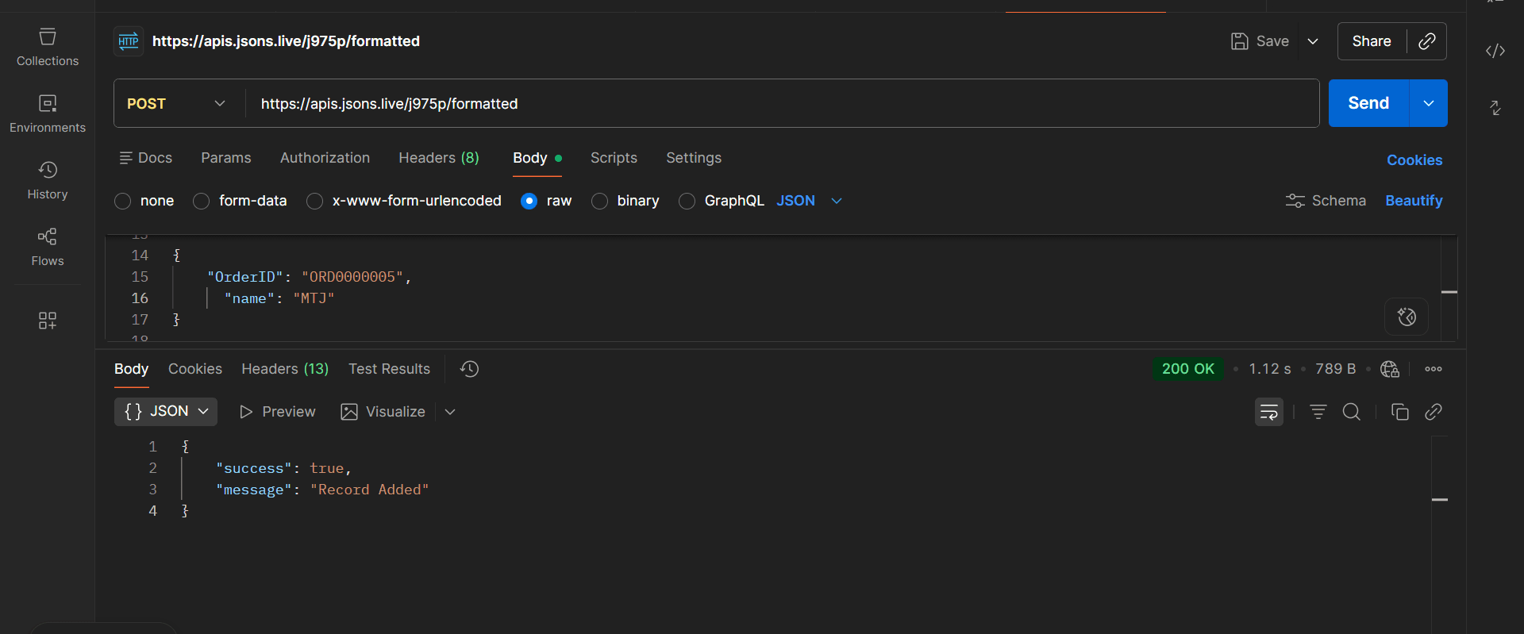Switch to the response Headers (13) tab

point(285,369)
